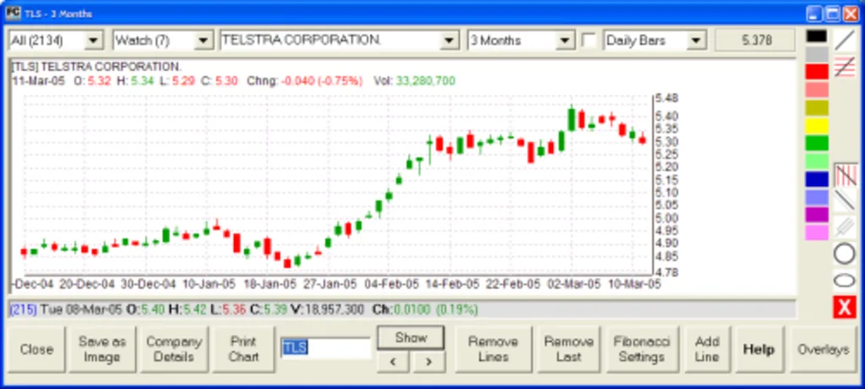Pick the light magenta color swatch
Image resolution: width=865 pixels, height=389 pixels.
(x=817, y=232)
